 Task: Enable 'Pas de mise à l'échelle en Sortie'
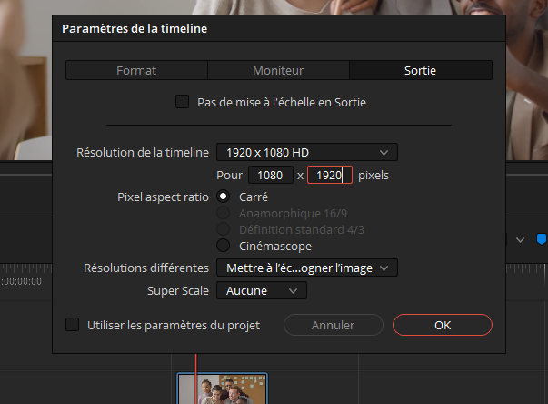[182, 102]
